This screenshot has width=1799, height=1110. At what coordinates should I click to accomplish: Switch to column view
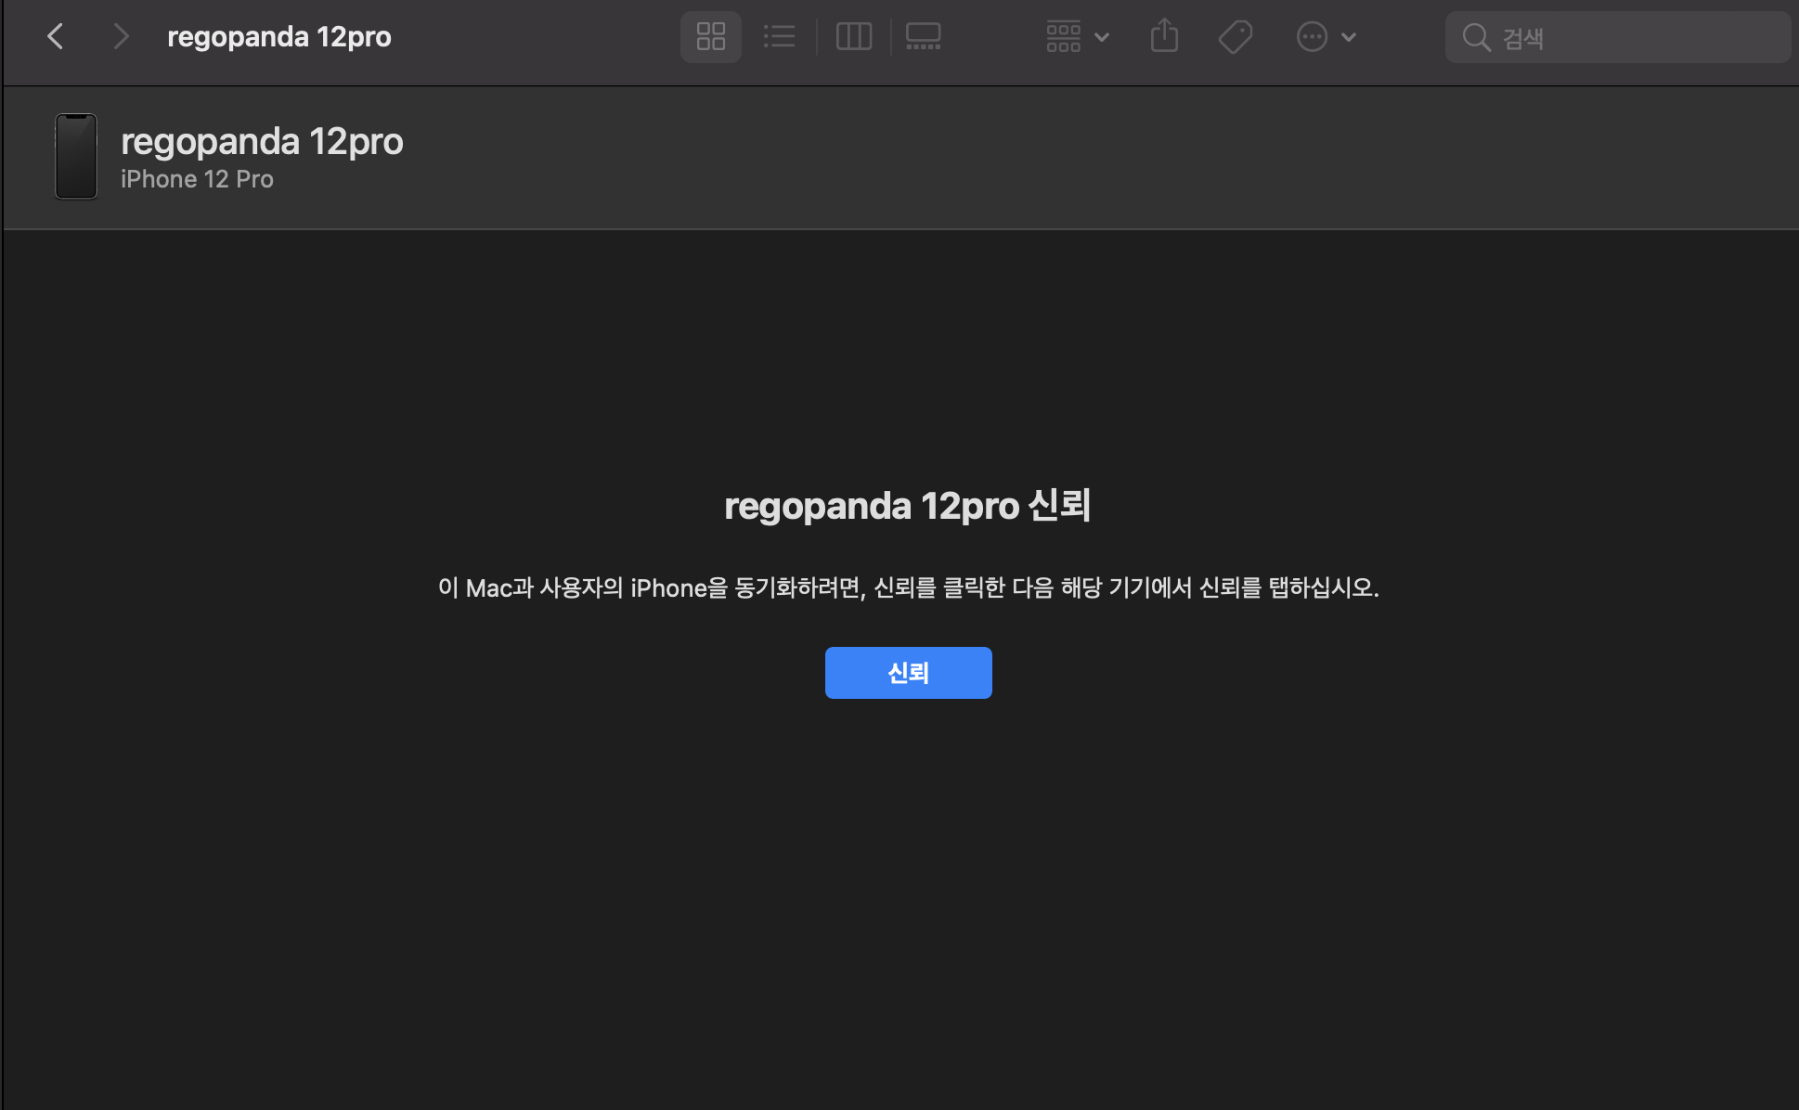click(853, 37)
